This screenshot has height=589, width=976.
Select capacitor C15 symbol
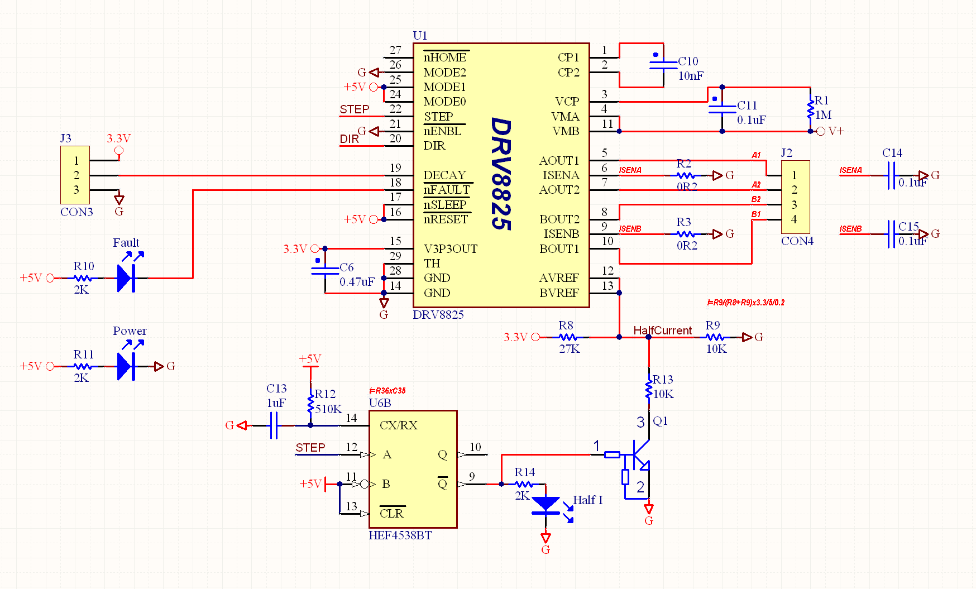pos(891,234)
